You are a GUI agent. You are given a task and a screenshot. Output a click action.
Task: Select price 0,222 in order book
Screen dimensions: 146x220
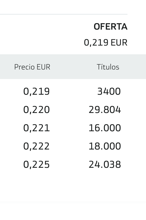[36, 146]
